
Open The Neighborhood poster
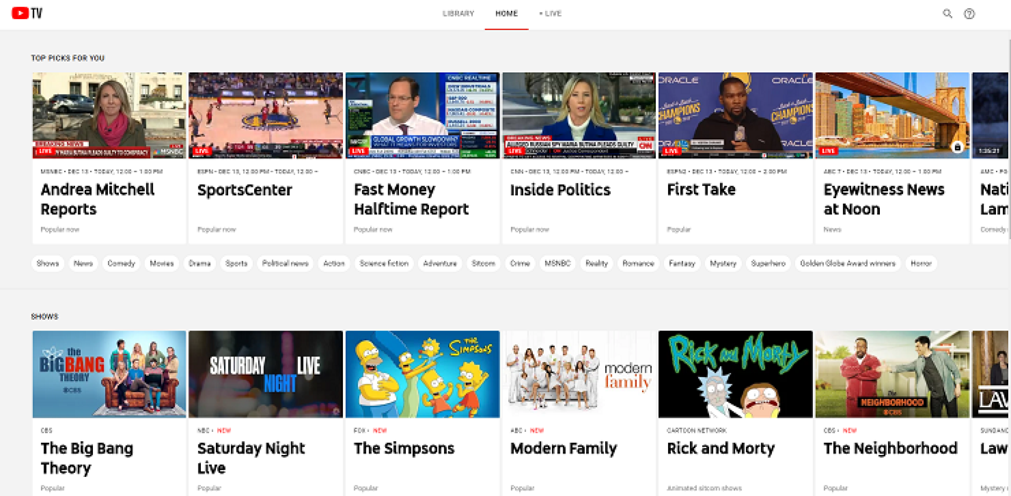(x=893, y=374)
